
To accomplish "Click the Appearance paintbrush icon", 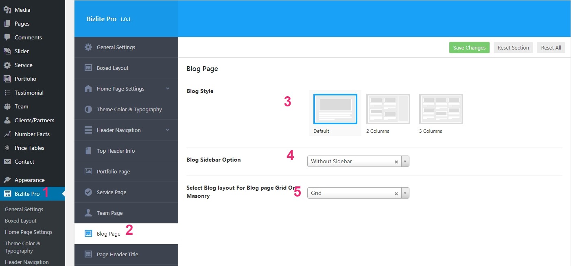I will pos(7,180).
